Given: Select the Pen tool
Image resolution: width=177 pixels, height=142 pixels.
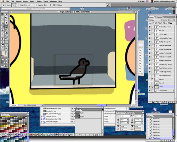Looking at the screenshot, I should coord(2,42).
